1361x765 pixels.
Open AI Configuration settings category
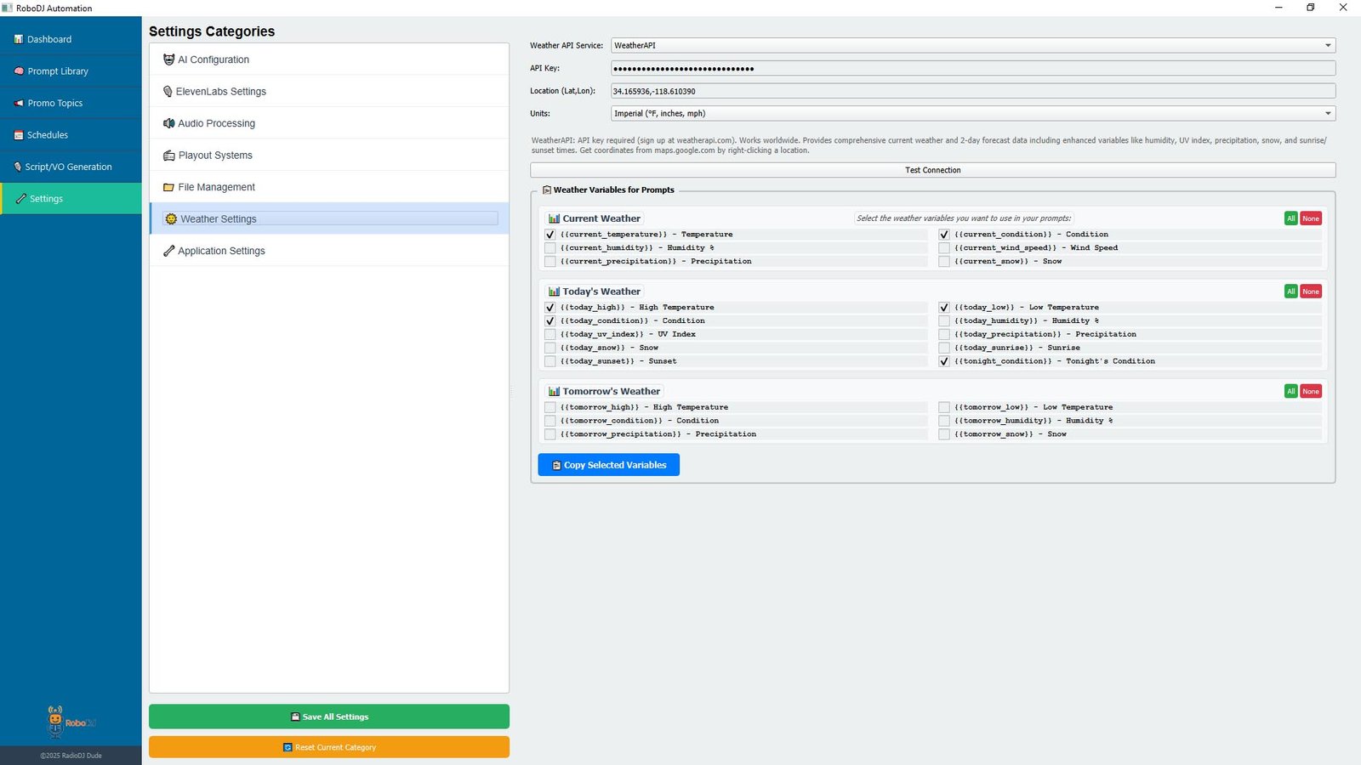(214, 59)
